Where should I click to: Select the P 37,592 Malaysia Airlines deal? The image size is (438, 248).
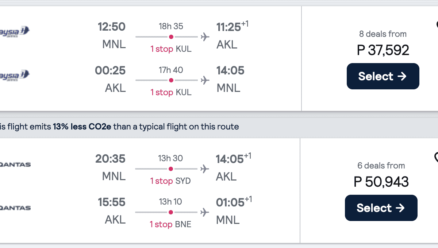383,76
